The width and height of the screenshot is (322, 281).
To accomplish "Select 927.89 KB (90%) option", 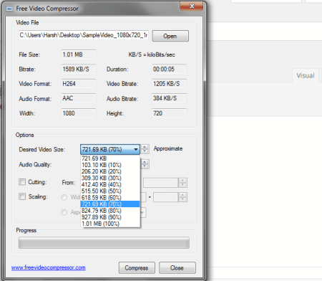I will click(110, 217).
